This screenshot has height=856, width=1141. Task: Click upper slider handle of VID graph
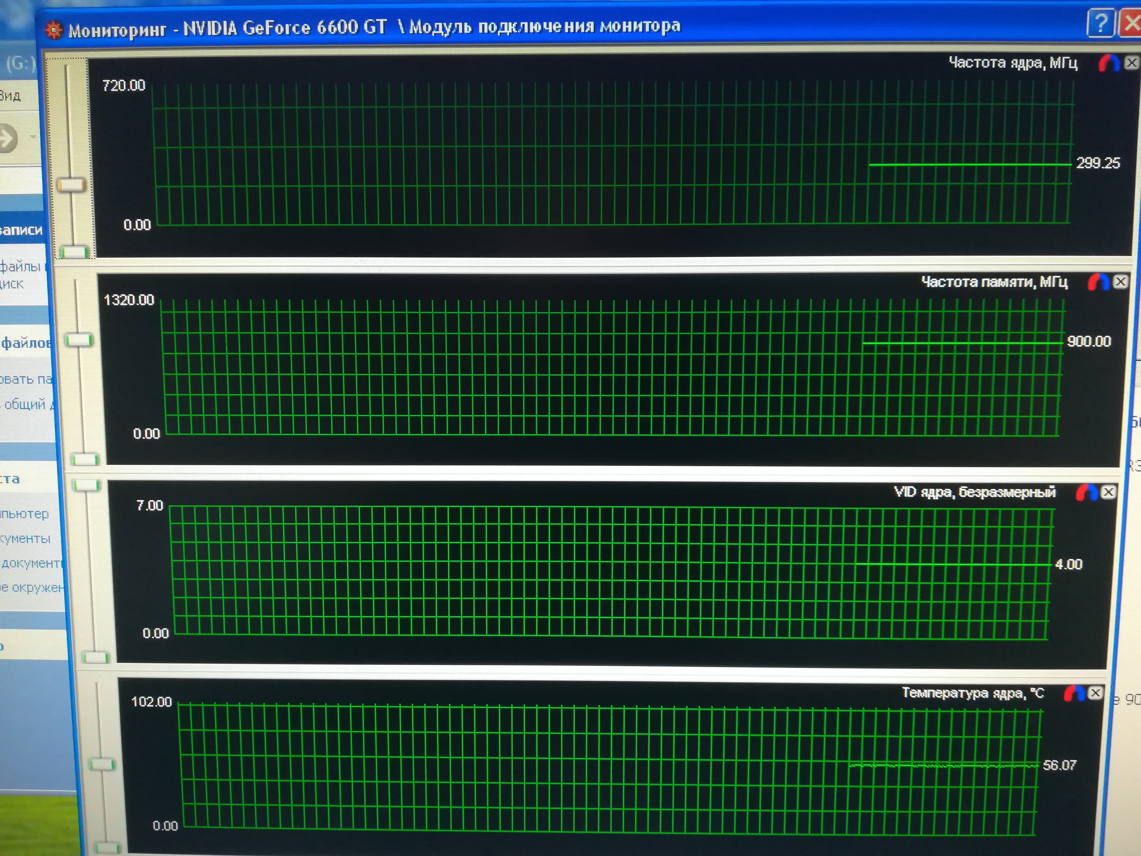tap(86, 485)
